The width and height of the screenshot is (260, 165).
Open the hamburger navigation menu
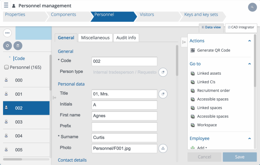[x=6, y=6]
